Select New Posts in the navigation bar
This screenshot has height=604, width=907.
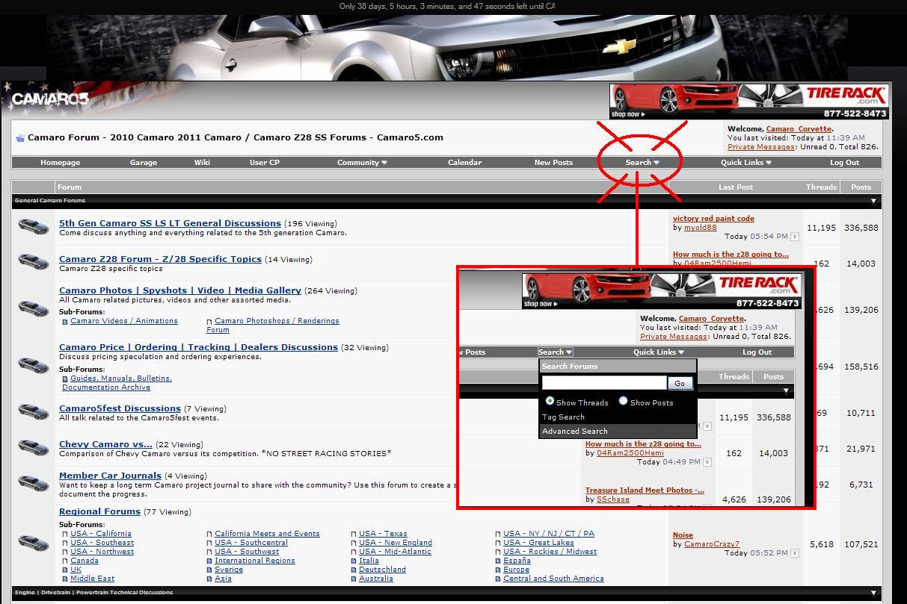coord(553,162)
